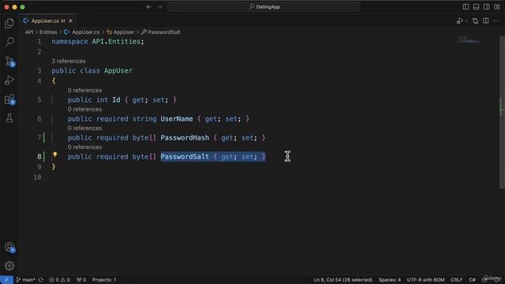Click '0 references' above the Id property

click(84, 91)
